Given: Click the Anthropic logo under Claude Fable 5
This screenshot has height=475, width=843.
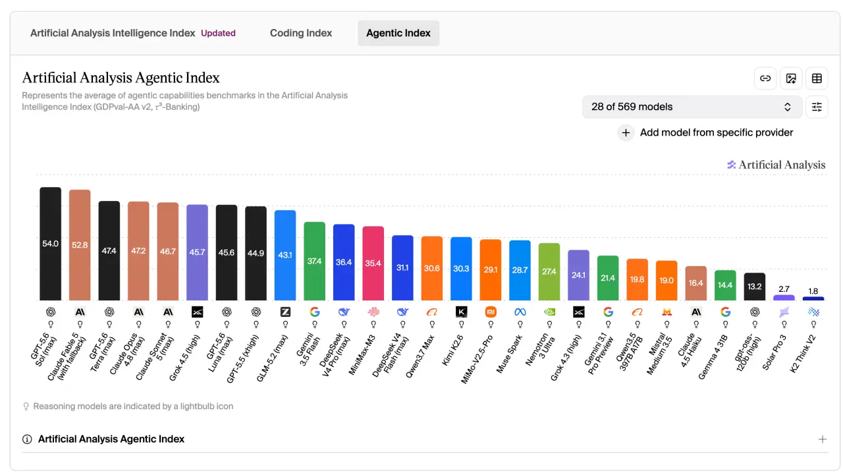Looking at the screenshot, I should (80, 312).
